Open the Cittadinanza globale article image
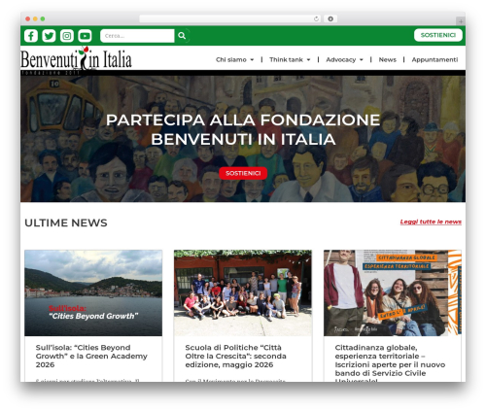 tap(393, 292)
